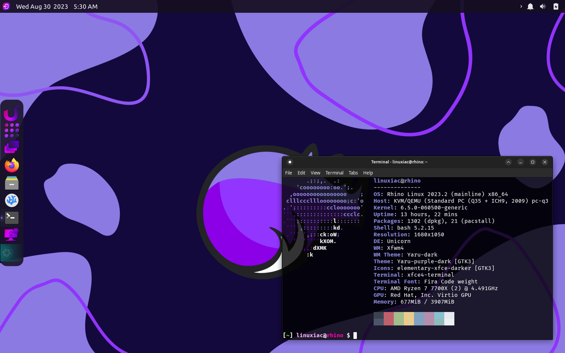Image resolution: width=565 pixels, height=353 pixels.
Task: Click the green neofetch color block
Action: tap(399, 319)
